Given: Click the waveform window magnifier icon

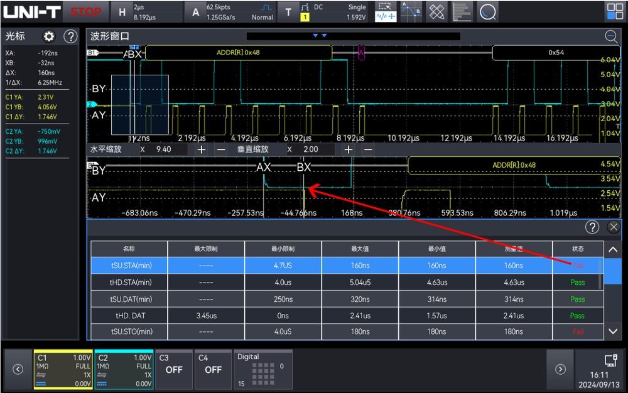Looking at the screenshot, I should 611,36.
